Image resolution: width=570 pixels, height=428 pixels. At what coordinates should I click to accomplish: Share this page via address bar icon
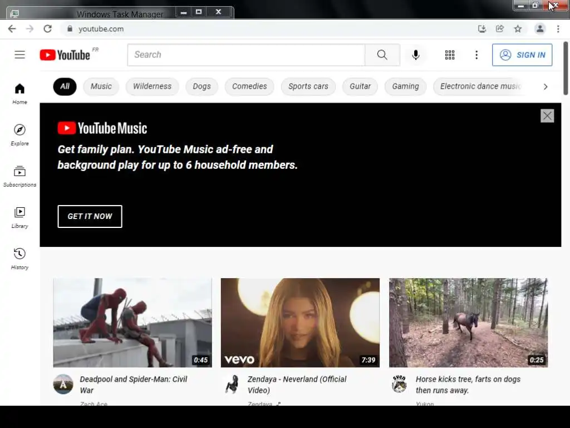click(500, 29)
